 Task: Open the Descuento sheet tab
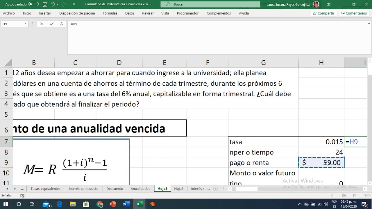coord(115,189)
